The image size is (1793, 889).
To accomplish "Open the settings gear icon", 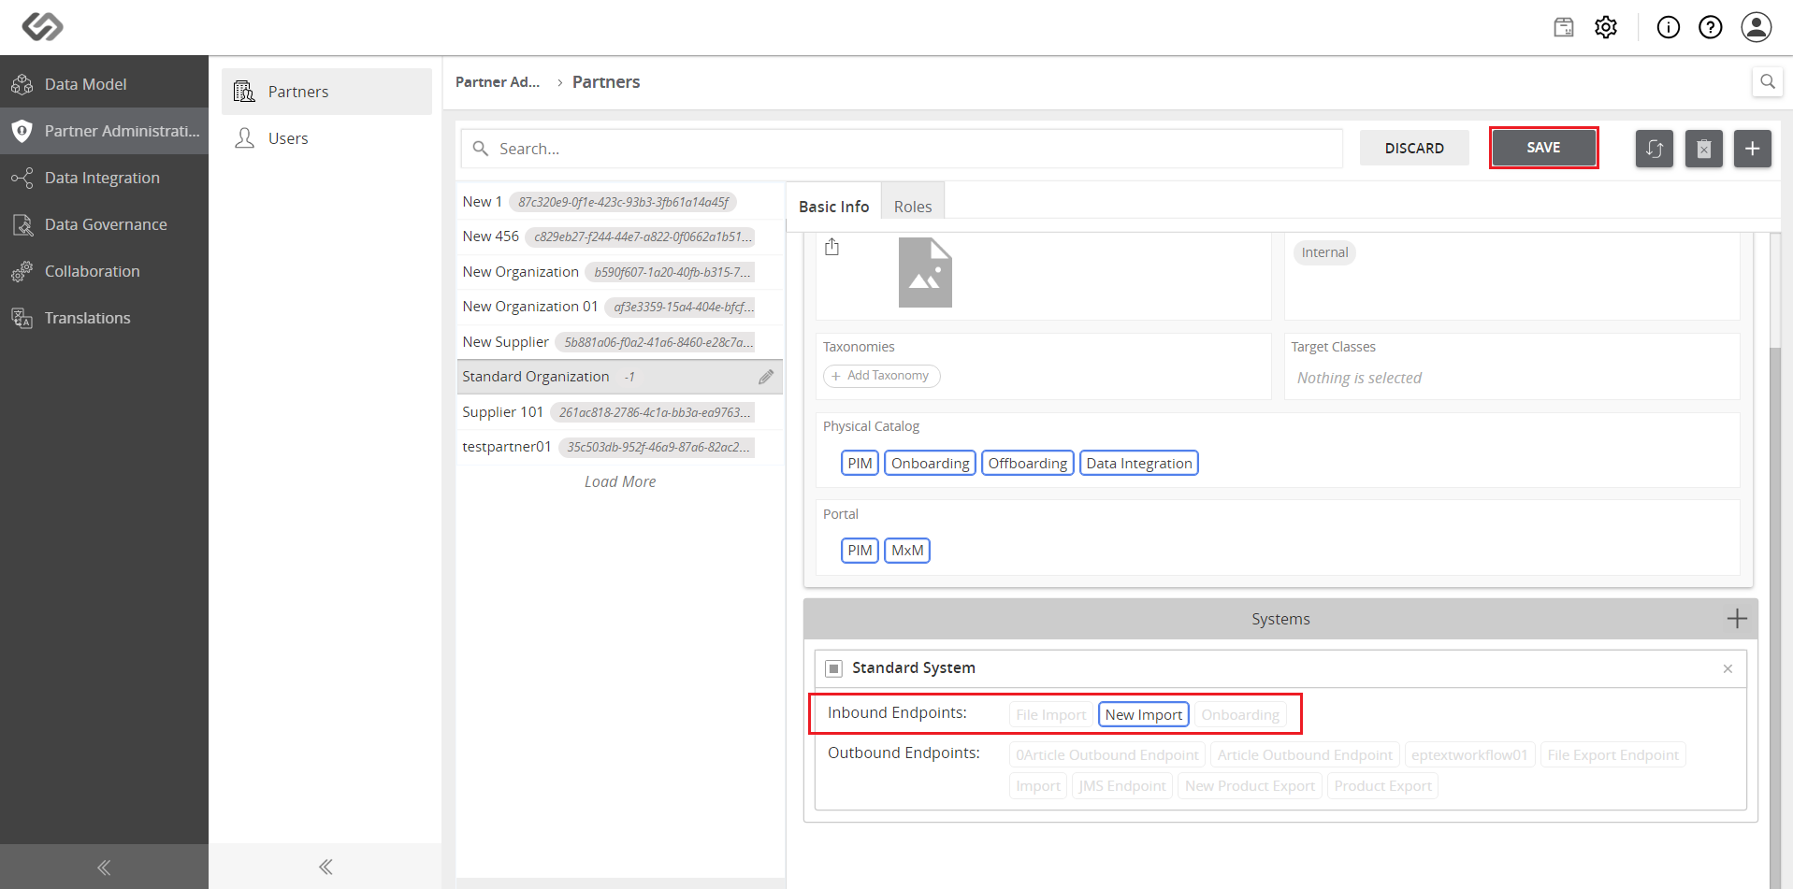I will [1606, 27].
